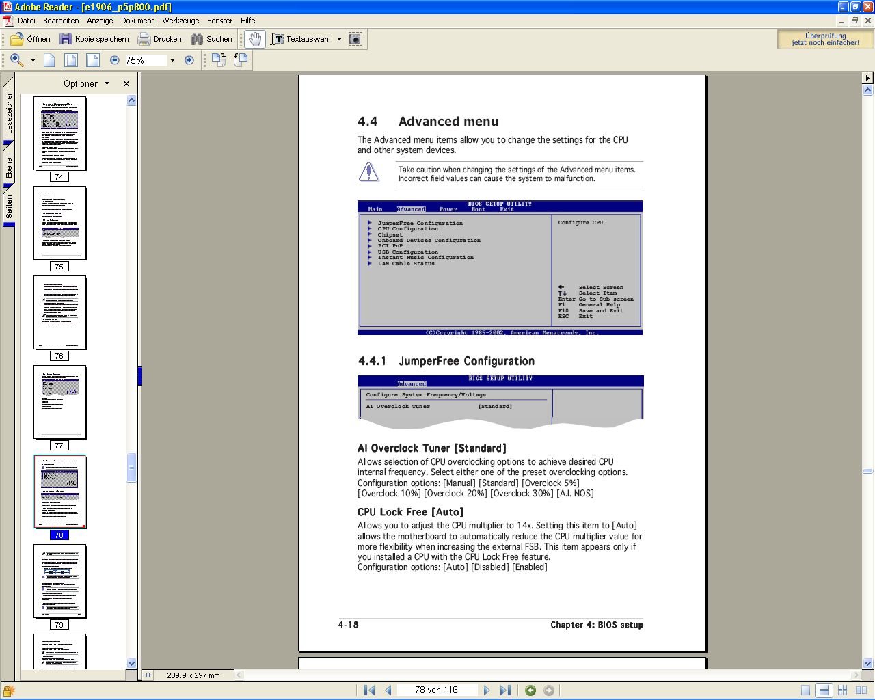Click the Zoom In magnifier tool
This screenshot has width=875, height=700.
(x=17, y=60)
